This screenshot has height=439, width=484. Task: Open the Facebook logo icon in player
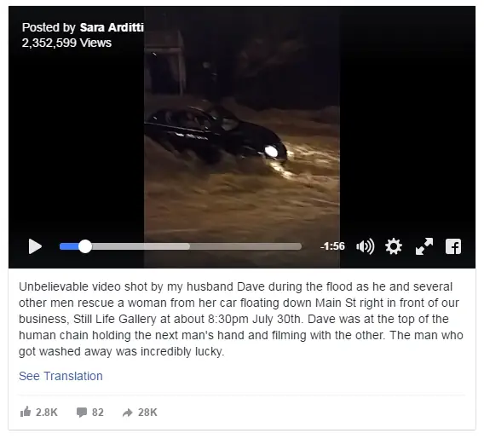pyautogui.click(x=453, y=246)
